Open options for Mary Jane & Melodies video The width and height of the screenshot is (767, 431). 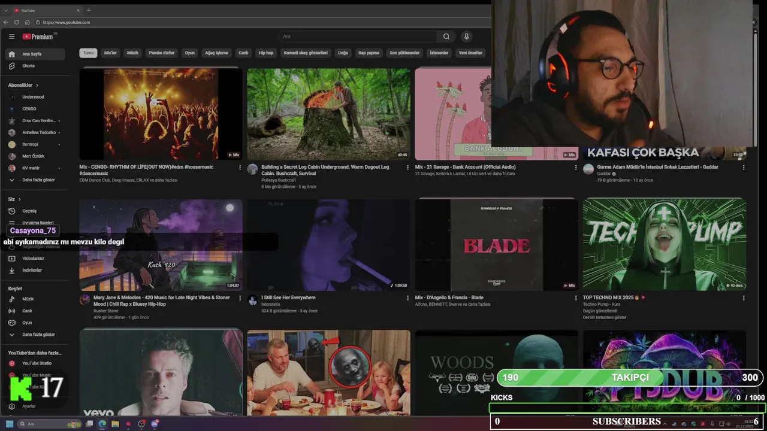point(240,298)
